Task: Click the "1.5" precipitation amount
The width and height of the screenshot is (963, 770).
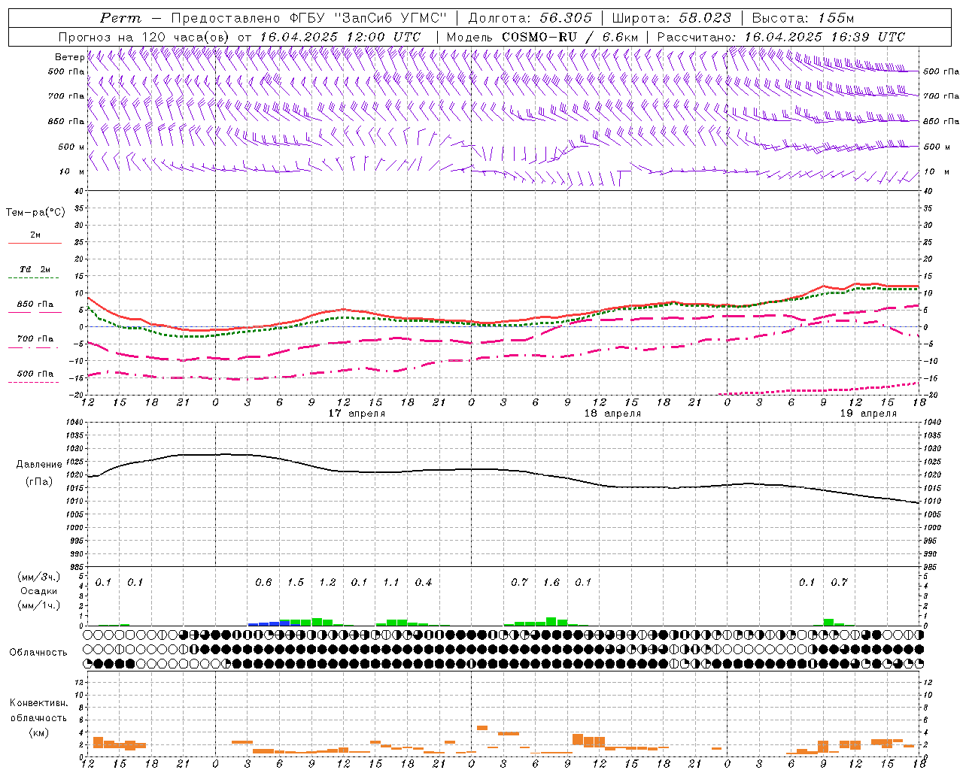Action: [296, 583]
